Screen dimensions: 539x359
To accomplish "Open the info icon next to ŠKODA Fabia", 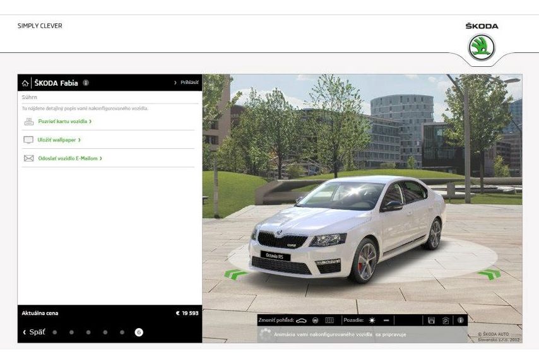I will coord(86,83).
